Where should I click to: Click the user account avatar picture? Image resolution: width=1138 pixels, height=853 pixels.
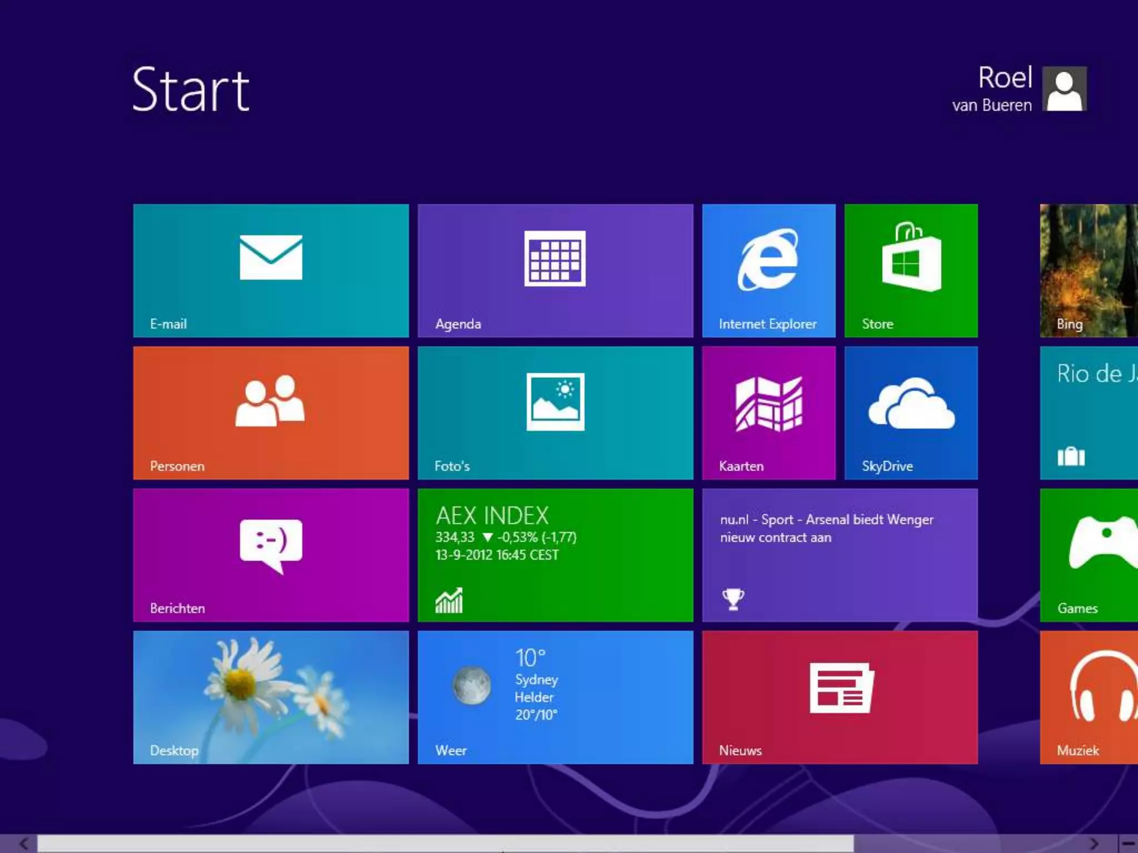coord(1065,89)
